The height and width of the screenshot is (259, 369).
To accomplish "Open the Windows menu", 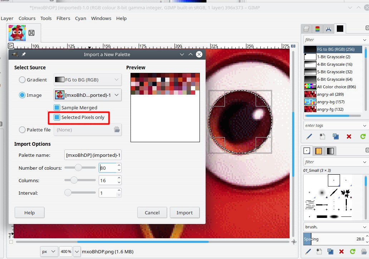I will [101, 18].
